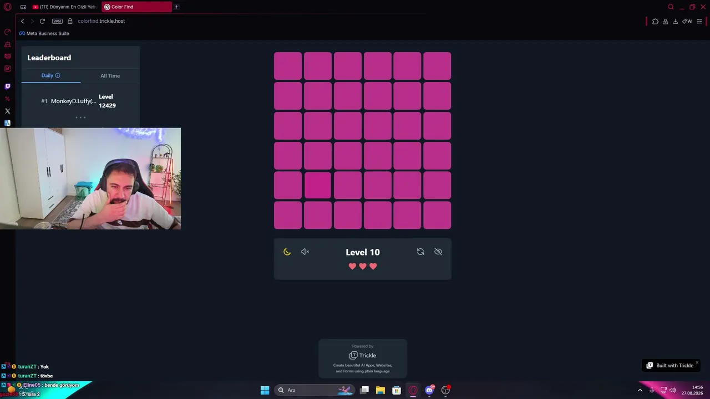Open Discord from the taskbar
710x399 pixels.
429,390
